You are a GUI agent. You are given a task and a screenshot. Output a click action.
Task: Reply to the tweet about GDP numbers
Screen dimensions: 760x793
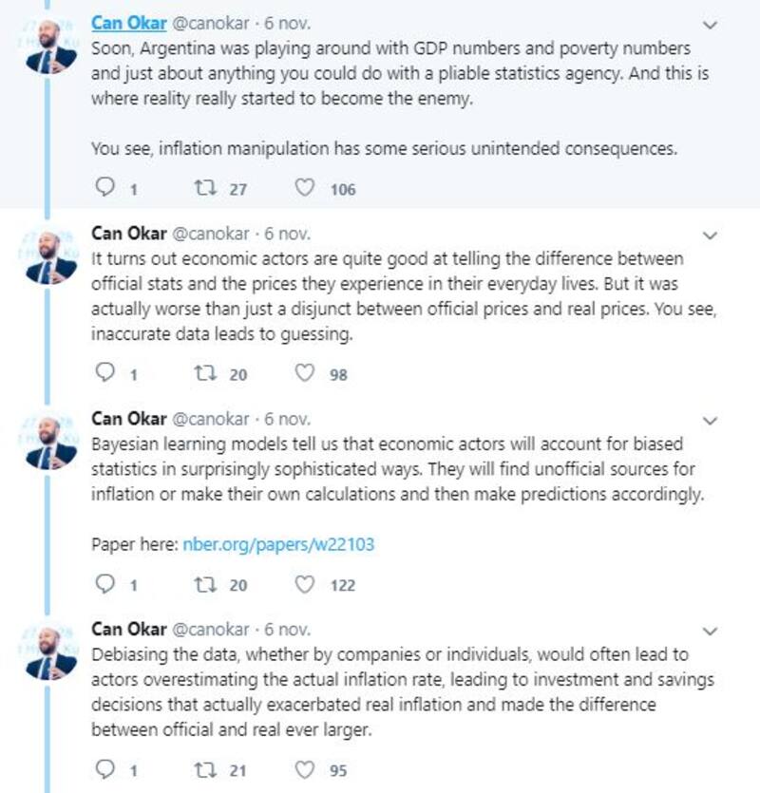coord(105,189)
